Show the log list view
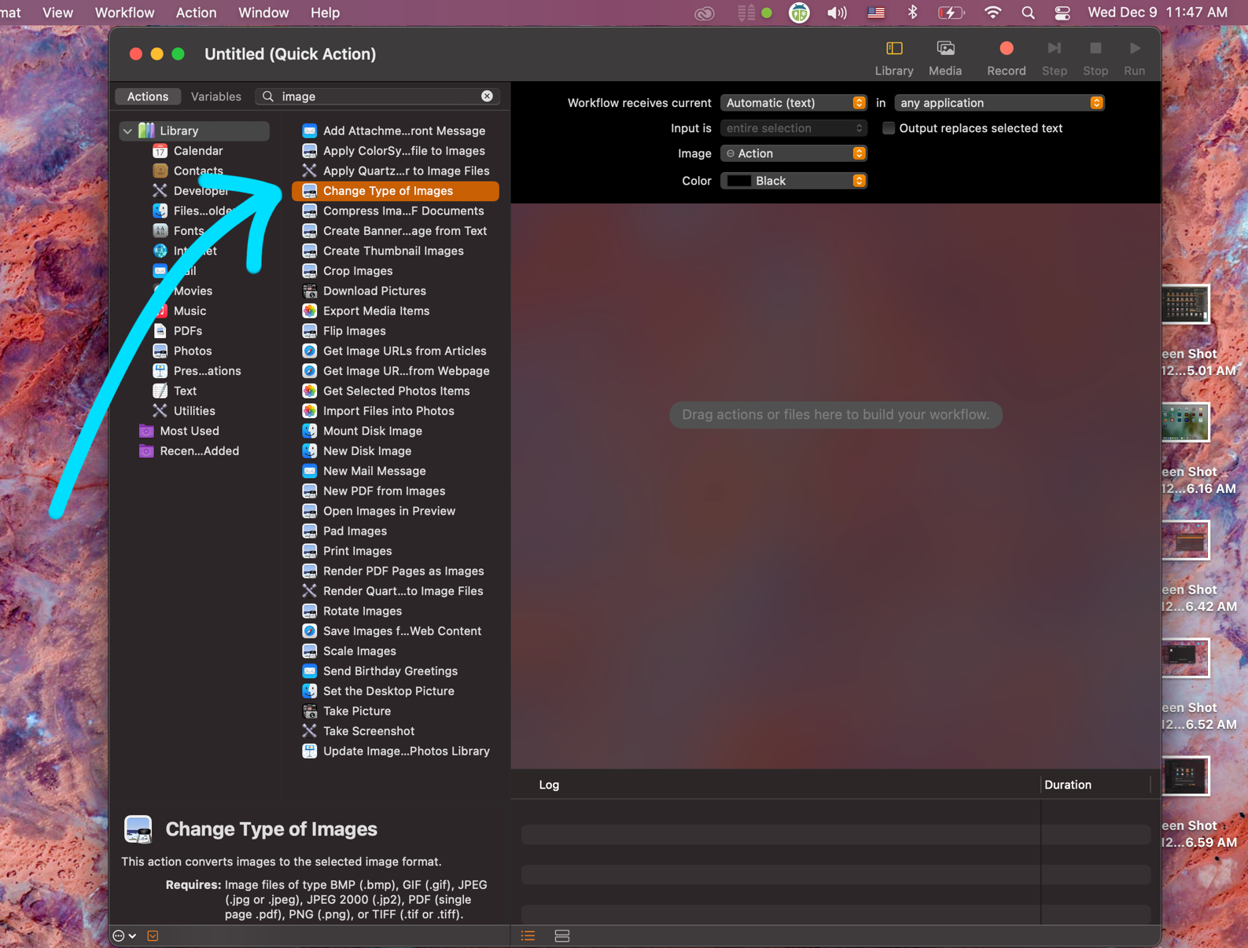This screenshot has width=1248, height=948. [x=528, y=935]
